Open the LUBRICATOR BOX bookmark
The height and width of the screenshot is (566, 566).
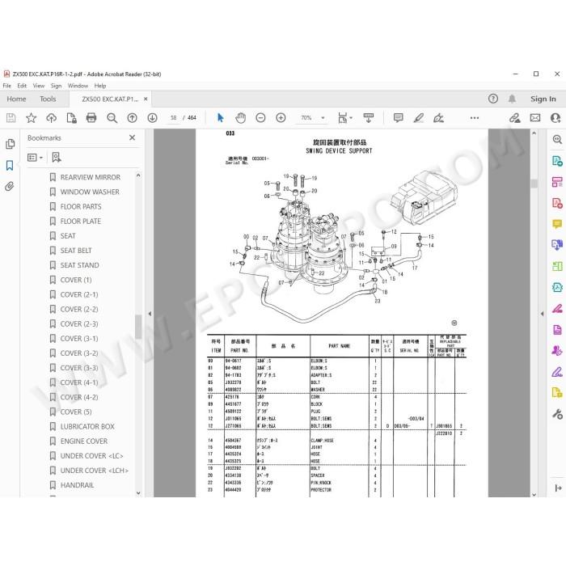[87, 426]
